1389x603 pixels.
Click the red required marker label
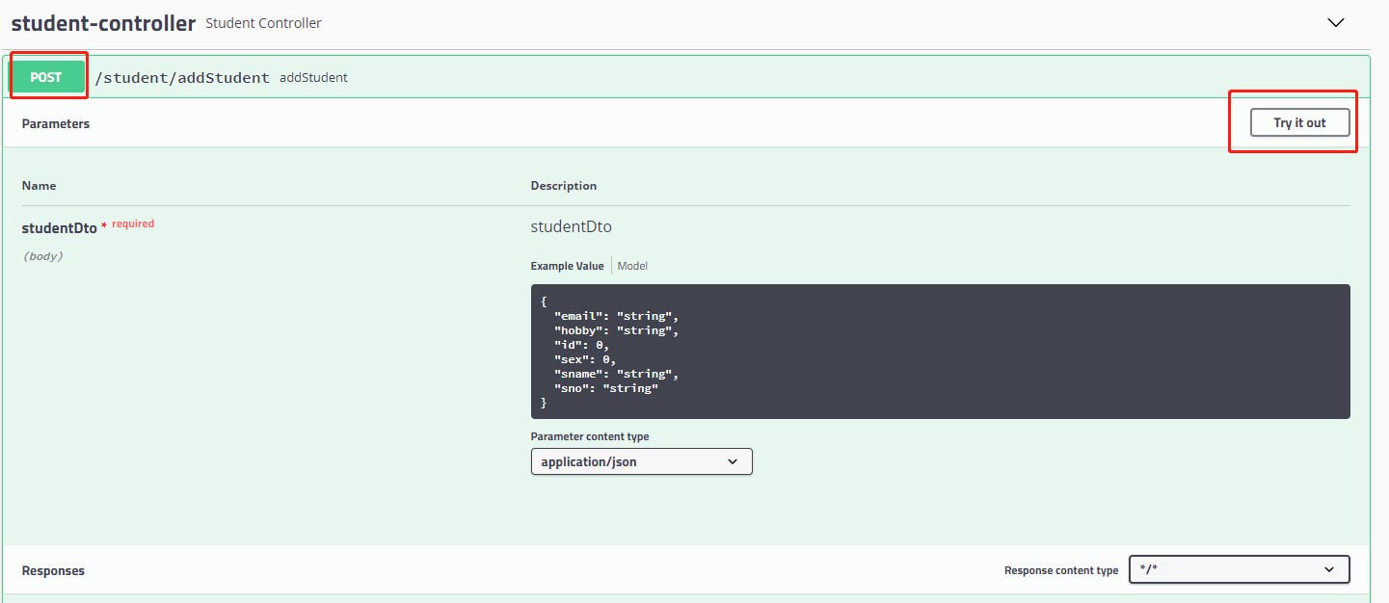(132, 223)
